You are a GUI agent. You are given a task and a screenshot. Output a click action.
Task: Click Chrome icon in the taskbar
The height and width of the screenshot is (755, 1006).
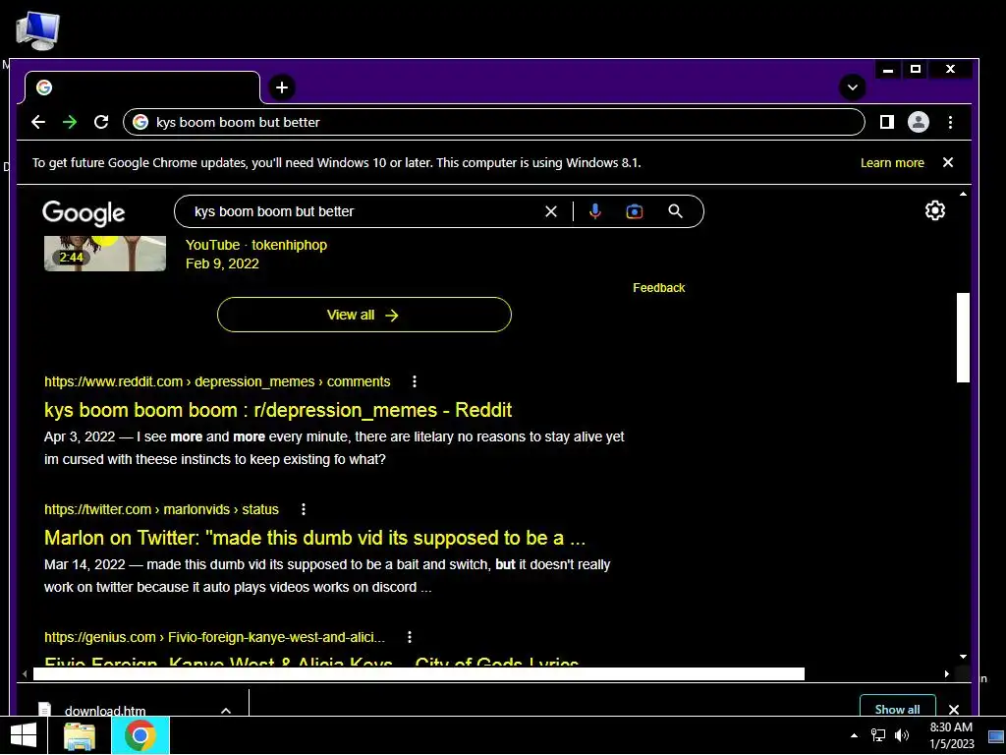140,735
